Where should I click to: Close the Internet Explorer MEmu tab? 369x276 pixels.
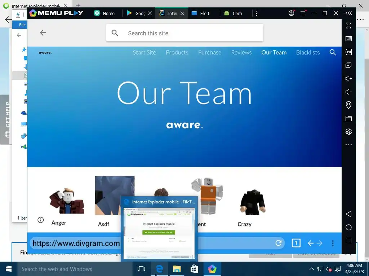coord(182,13)
